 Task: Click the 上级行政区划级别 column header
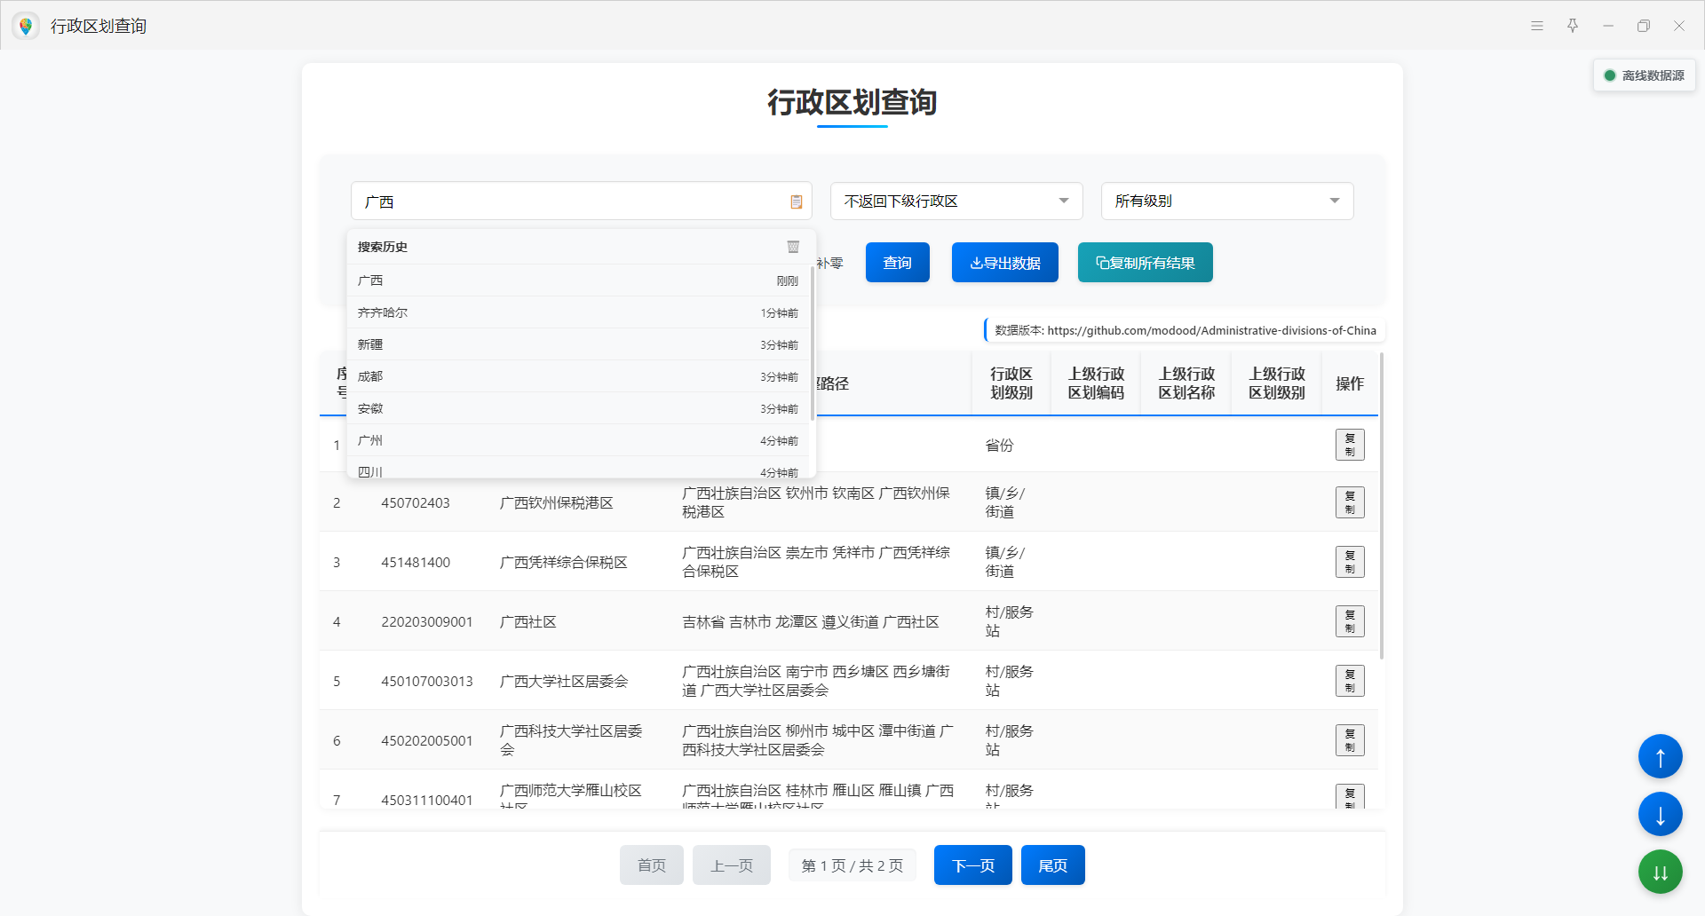pyautogui.click(x=1277, y=383)
